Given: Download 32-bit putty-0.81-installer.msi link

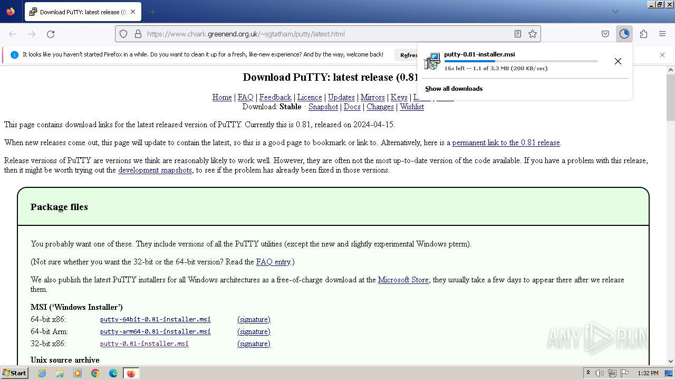Looking at the screenshot, I should click(144, 344).
